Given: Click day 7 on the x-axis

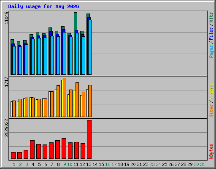Looking at the screenshot, I should tap(52, 164).
